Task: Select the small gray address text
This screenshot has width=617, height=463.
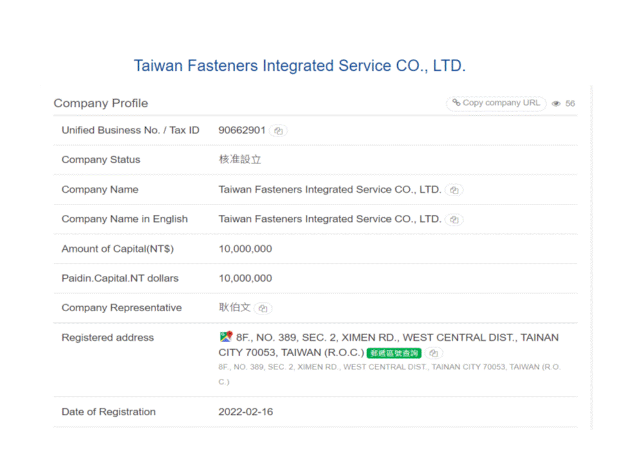Action: (389, 374)
